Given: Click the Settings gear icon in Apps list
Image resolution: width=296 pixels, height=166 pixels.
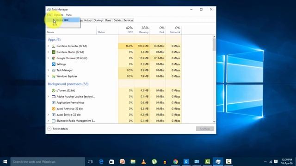Looking at the screenshot, I should [x=54, y=64].
